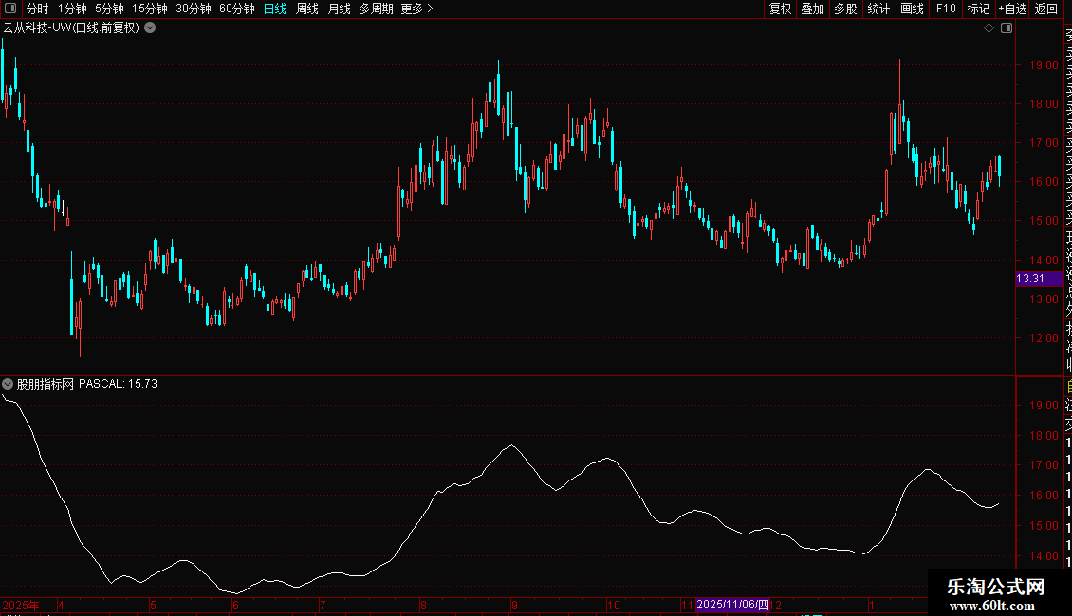Open the 云从科技-UW chart title dropdown
The image size is (1072, 616).
(150, 28)
